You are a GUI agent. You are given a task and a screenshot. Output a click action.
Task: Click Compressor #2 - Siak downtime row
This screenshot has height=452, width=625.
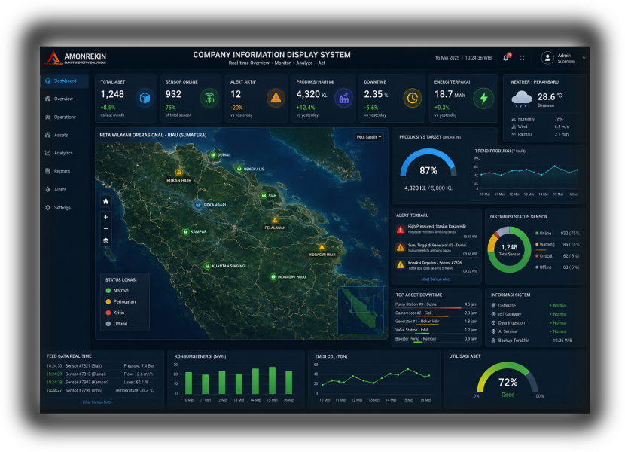(436, 314)
